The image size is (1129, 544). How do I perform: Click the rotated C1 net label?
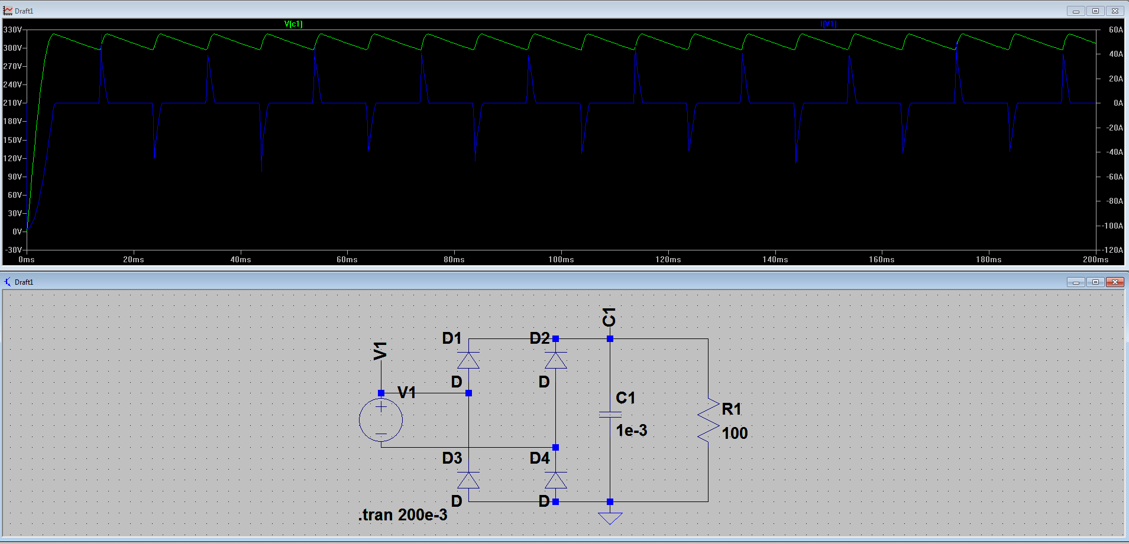[x=609, y=317]
